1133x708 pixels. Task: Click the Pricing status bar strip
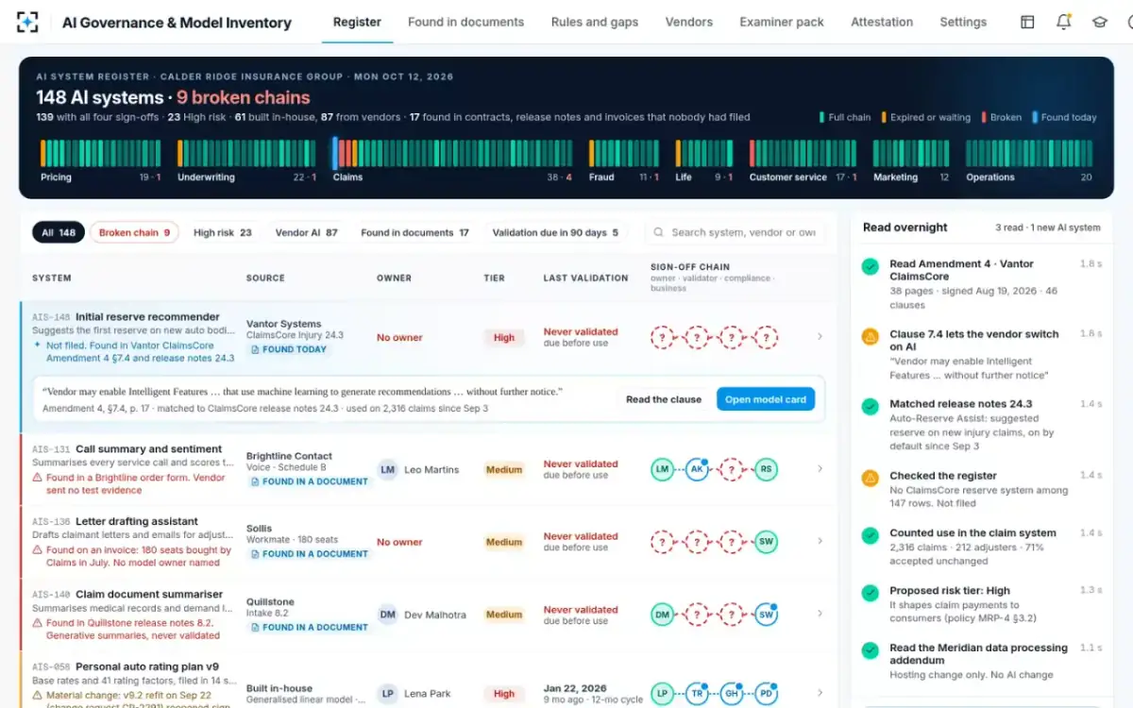[100, 154]
